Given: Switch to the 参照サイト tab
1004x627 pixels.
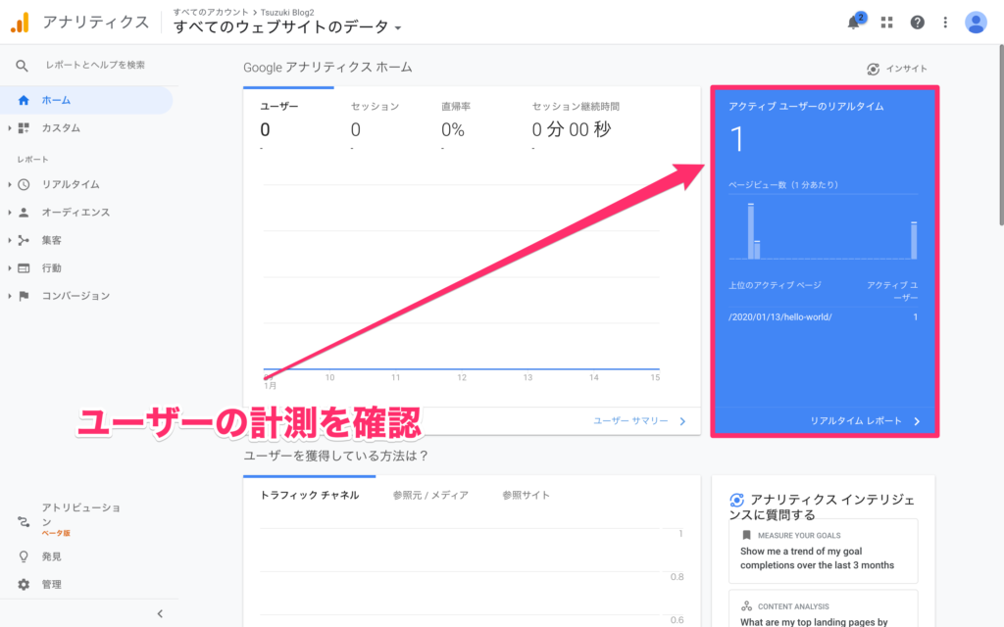Looking at the screenshot, I should click(526, 495).
